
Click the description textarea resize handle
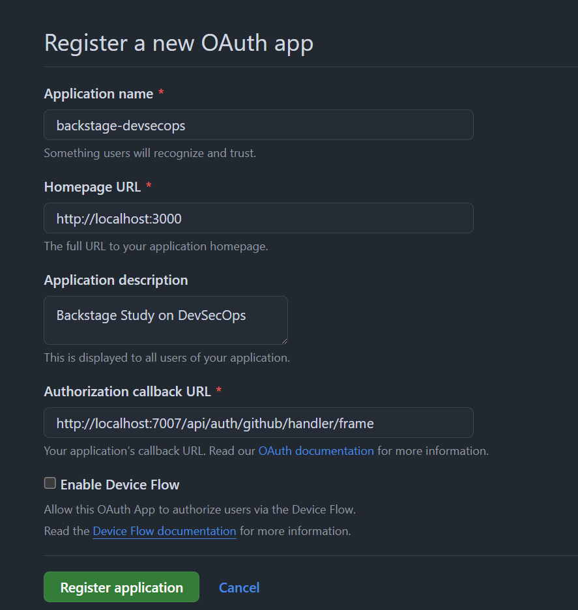[x=284, y=340]
